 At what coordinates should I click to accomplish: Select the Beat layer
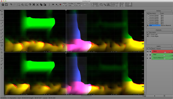click(162, 55)
